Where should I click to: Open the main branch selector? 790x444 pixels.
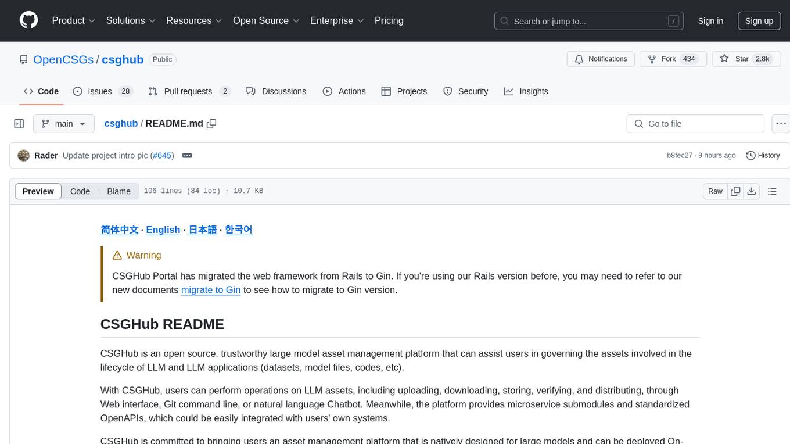(x=63, y=124)
